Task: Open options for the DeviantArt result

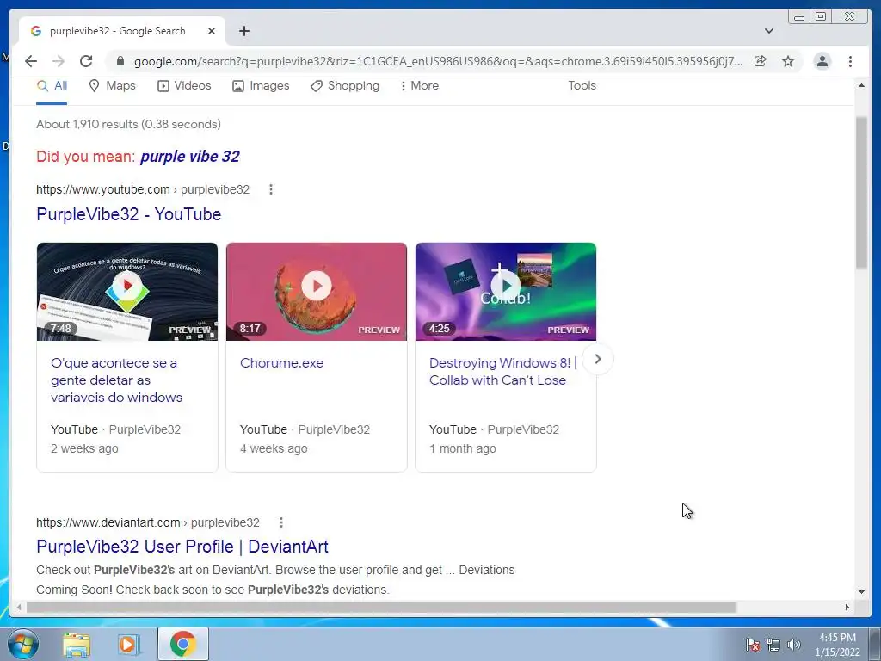Action: pos(281,522)
